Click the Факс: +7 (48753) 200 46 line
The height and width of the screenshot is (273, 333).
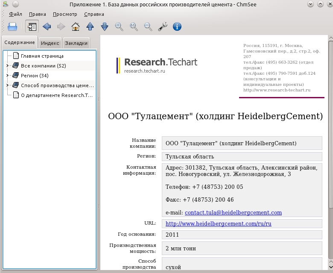pyautogui.click(x=199, y=200)
